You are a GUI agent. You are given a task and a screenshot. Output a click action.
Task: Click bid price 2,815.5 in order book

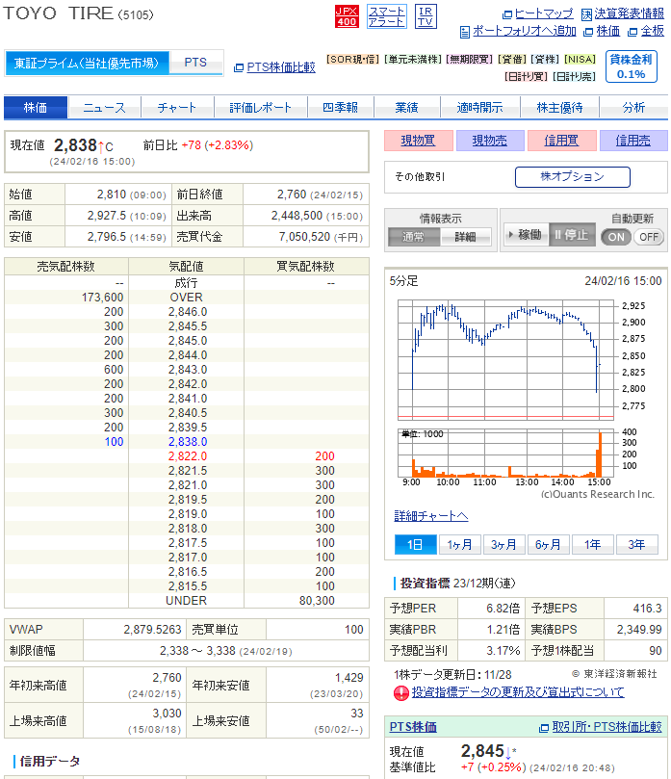(187, 586)
